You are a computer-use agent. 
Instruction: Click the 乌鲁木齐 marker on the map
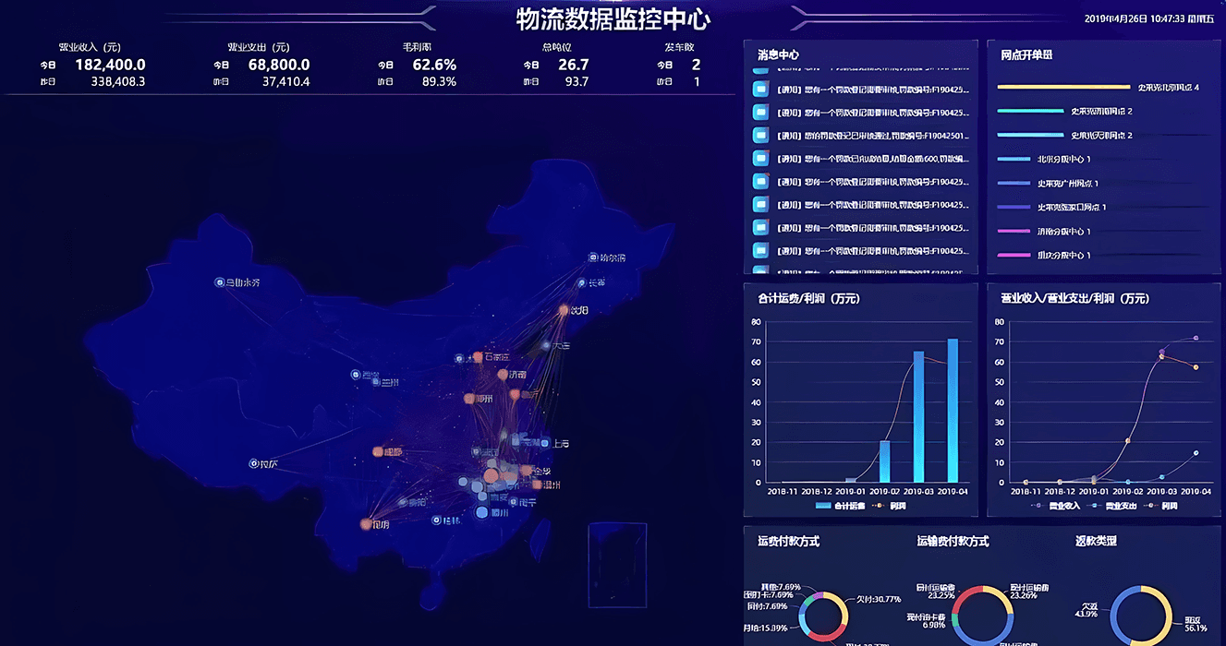[x=220, y=282]
